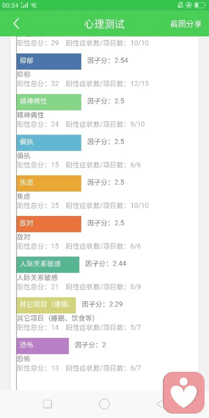The image size is (209, 418).
Task: Tap the Wi-Fi signal icon
Action: tap(34, 5)
